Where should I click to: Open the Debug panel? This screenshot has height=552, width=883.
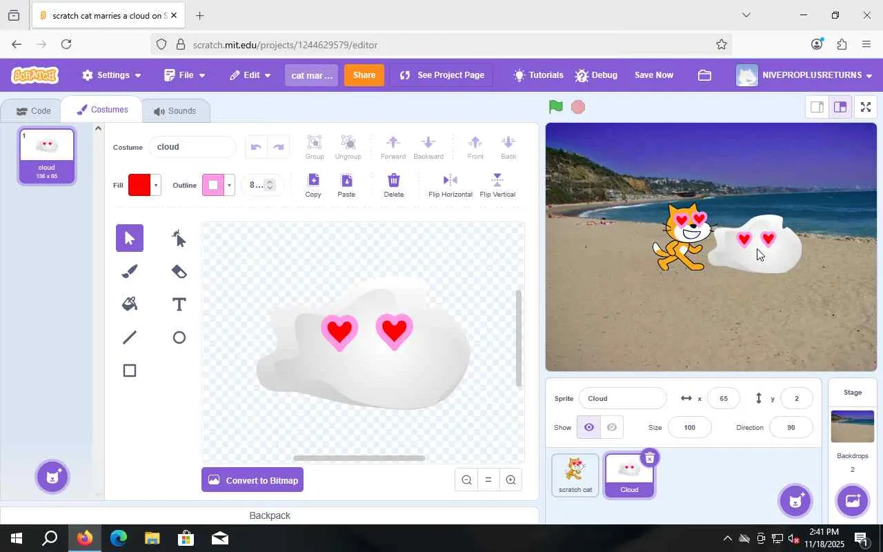coord(597,75)
